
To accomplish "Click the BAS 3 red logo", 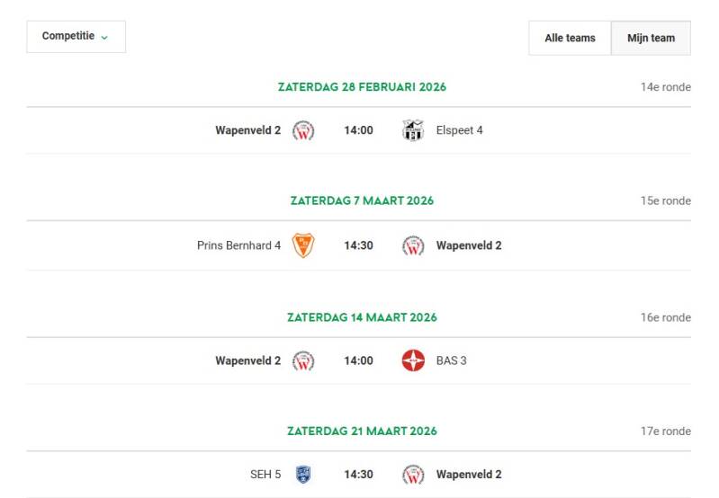I will tap(412, 360).
